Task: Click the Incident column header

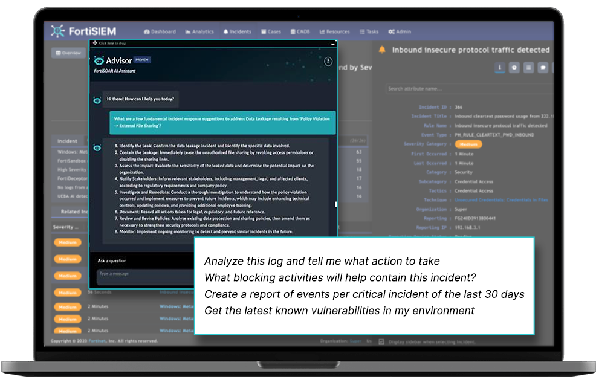Action: [x=67, y=141]
